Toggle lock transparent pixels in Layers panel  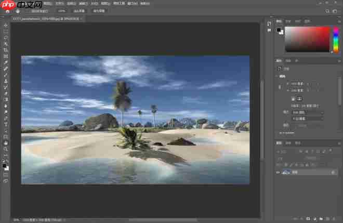click(x=286, y=165)
